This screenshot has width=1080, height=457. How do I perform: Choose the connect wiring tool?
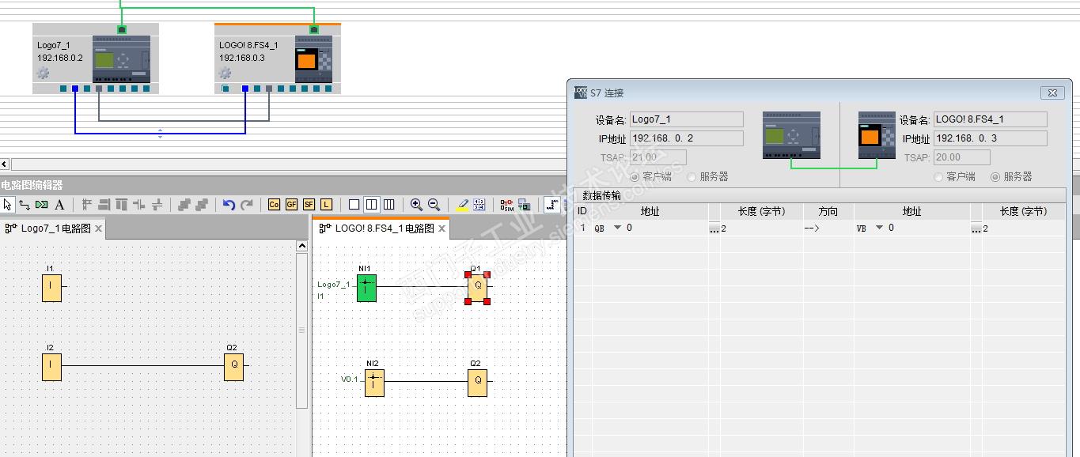click(x=24, y=205)
